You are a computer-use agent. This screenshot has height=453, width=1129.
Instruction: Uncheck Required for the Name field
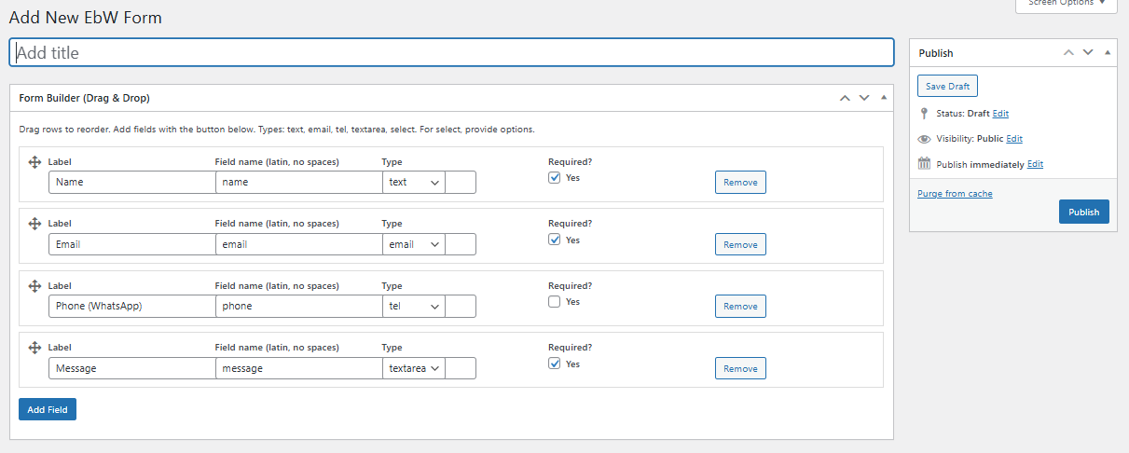coord(555,177)
